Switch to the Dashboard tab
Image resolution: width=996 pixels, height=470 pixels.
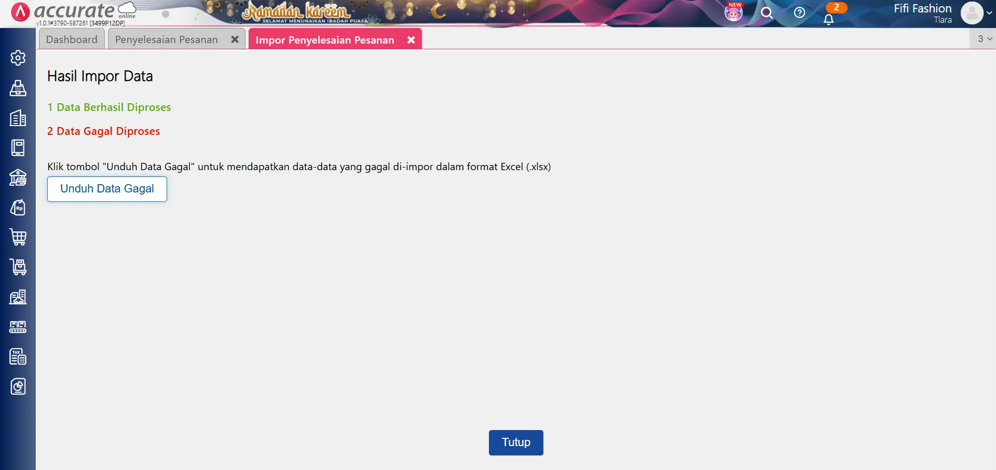tap(72, 39)
